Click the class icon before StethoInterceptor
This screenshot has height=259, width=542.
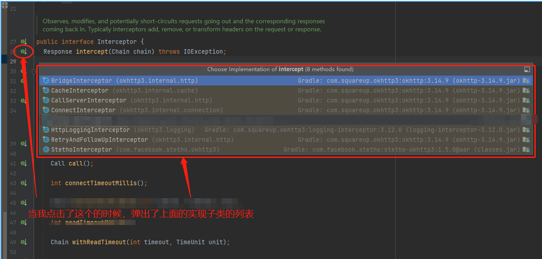pyautogui.click(x=46, y=149)
